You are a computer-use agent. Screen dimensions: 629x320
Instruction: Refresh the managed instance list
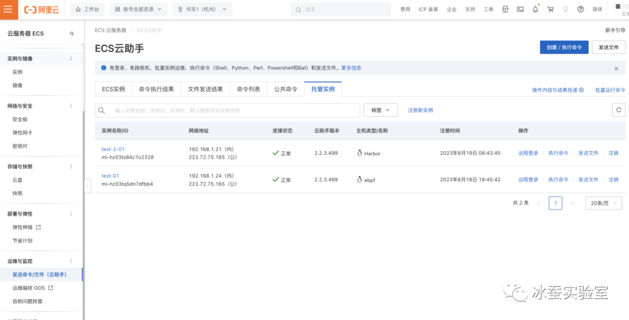619,110
